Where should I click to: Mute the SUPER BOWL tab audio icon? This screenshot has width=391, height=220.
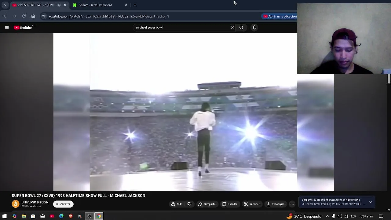tap(59, 5)
